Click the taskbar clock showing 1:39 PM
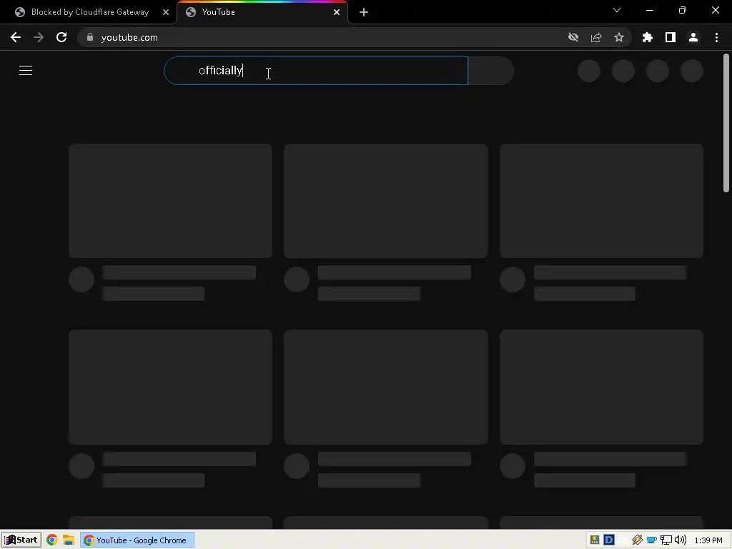The height and width of the screenshot is (549, 732). point(708,540)
